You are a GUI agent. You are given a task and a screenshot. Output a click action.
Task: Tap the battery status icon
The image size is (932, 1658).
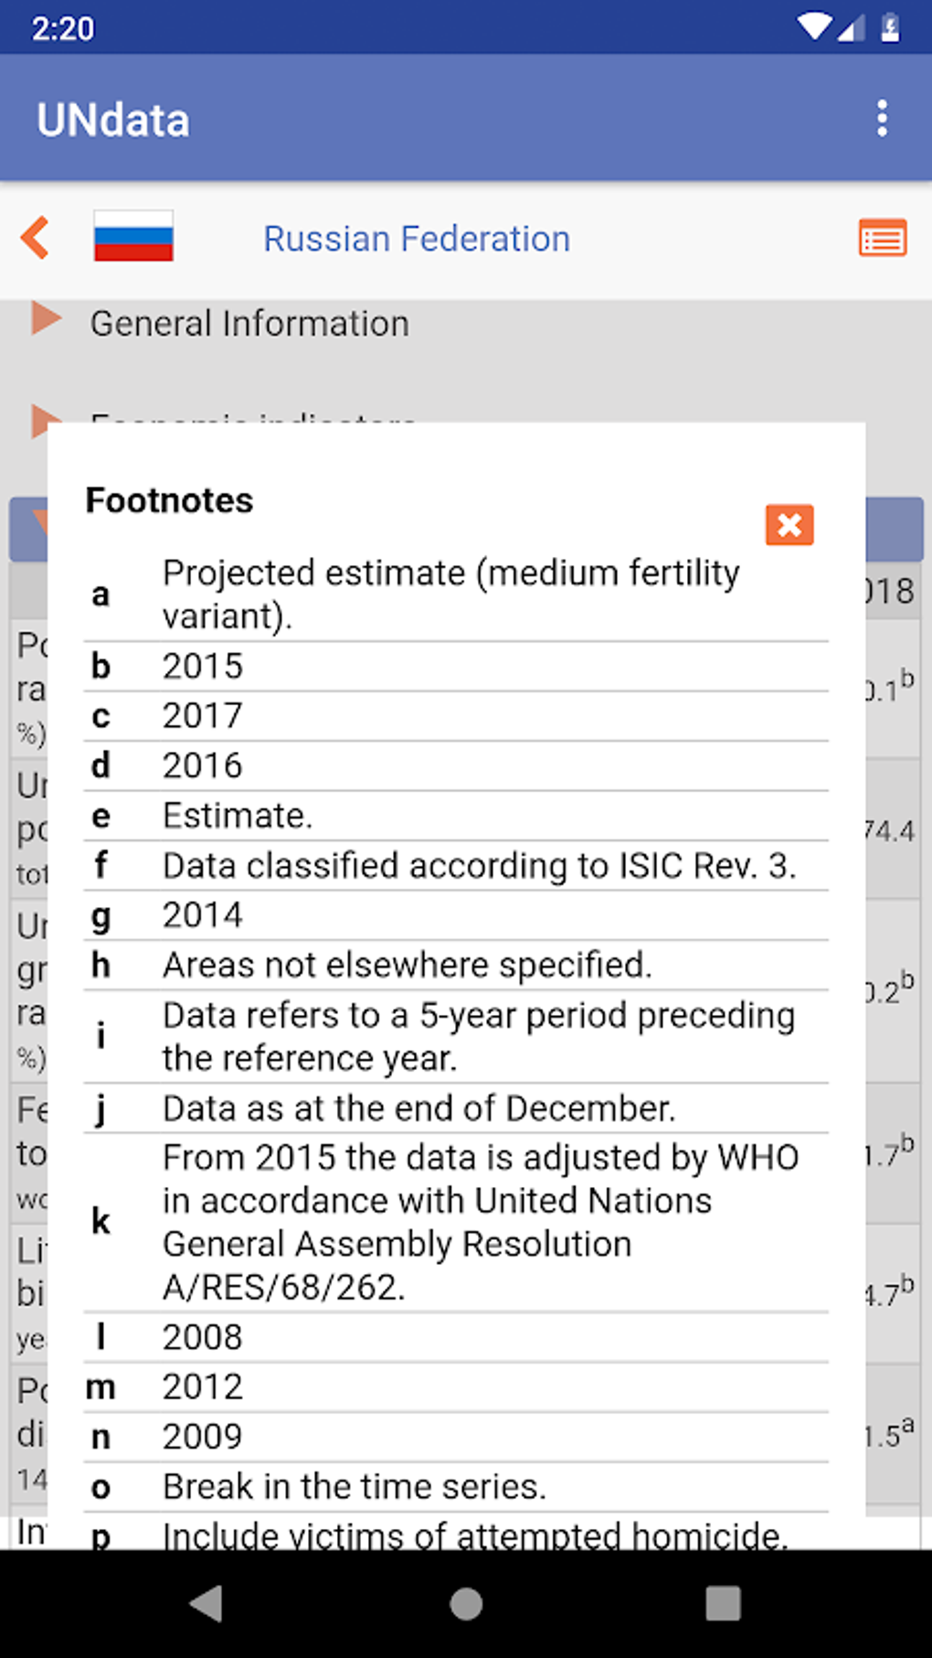point(890,27)
